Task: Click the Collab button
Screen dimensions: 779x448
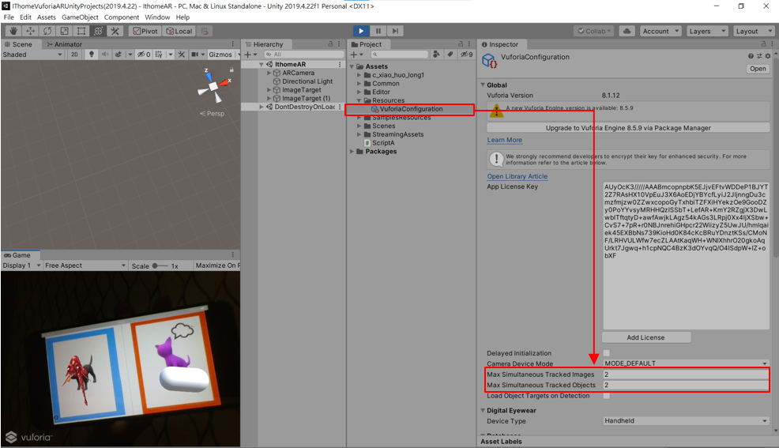Action: click(594, 31)
